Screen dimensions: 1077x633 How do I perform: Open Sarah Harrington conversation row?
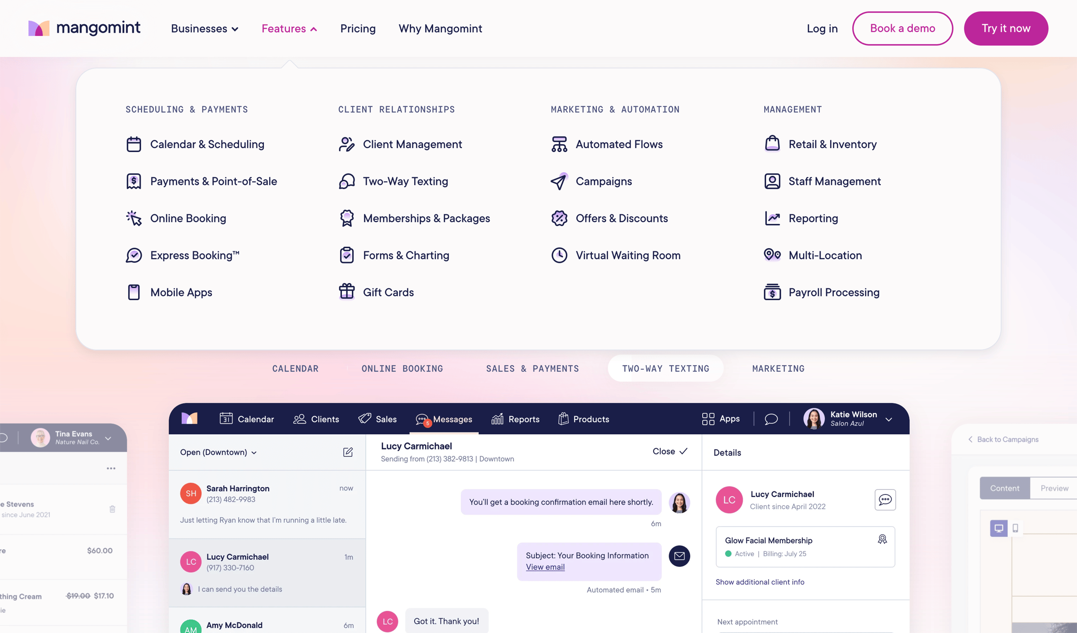pos(267,504)
